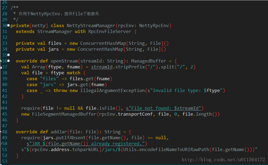Click the putIfAbsent method call
Image resolution: width=268 pixels, height=165 pixels.
[x=71, y=138]
